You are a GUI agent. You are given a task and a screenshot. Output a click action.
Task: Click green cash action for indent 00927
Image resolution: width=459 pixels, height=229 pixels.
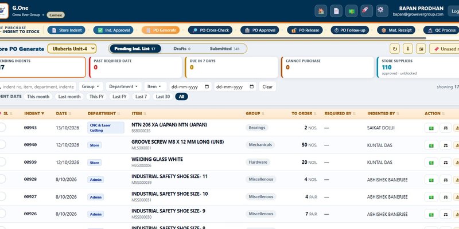431,197
